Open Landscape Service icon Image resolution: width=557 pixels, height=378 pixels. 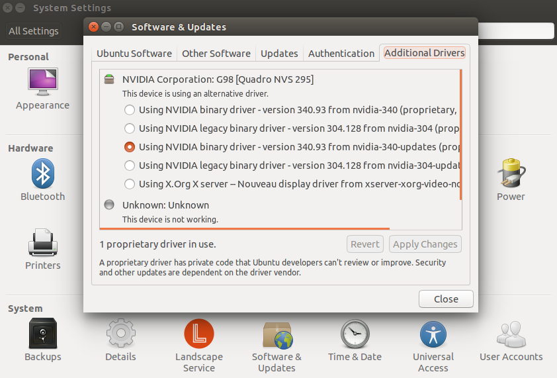click(x=199, y=333)
